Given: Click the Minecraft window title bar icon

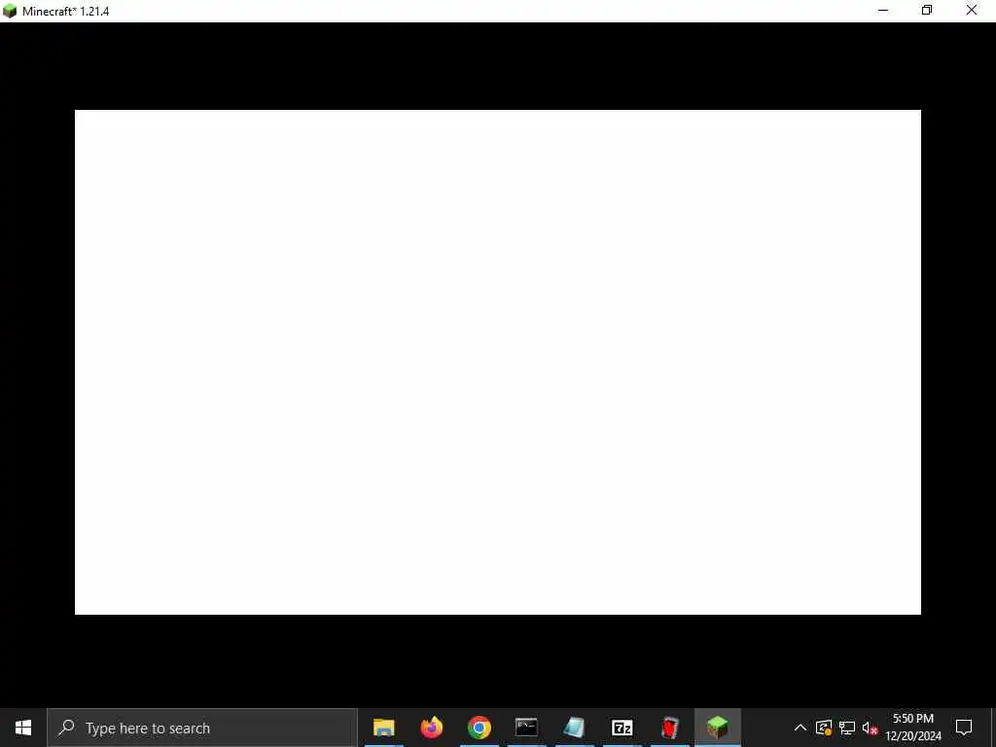Looking at the screenshot, I should coord(10,11).
